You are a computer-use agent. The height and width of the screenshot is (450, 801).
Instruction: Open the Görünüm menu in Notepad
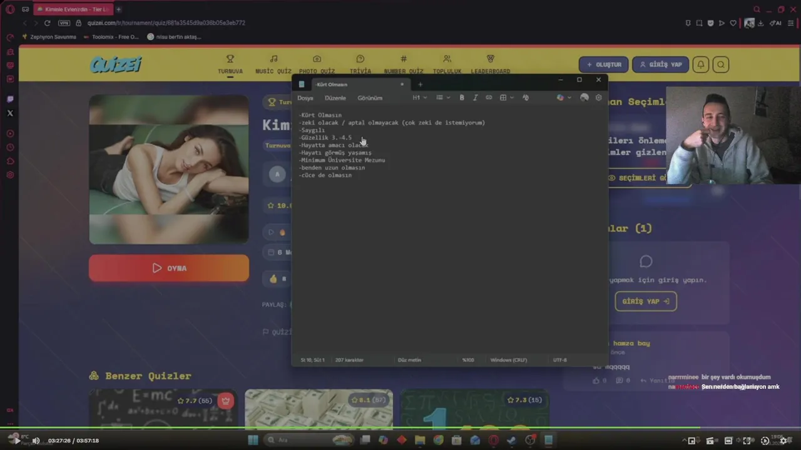pyautogui.click(x=370, y=98)
